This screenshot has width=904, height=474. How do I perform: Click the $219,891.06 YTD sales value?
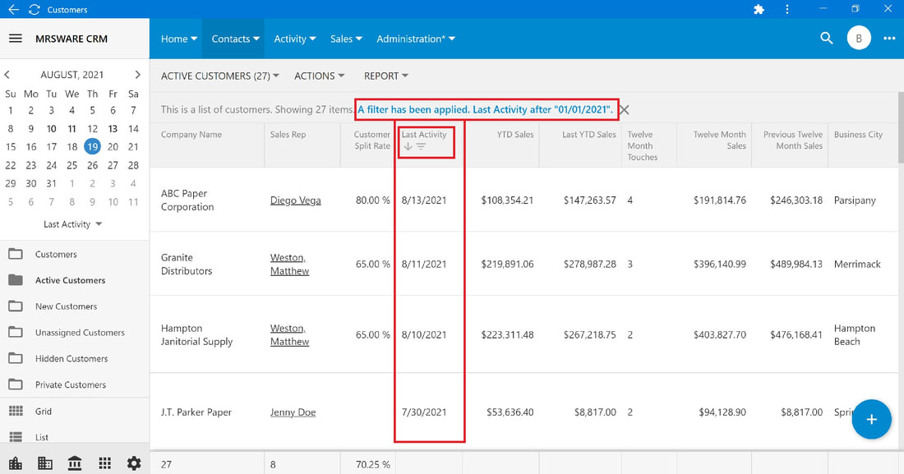coord(507,264)
